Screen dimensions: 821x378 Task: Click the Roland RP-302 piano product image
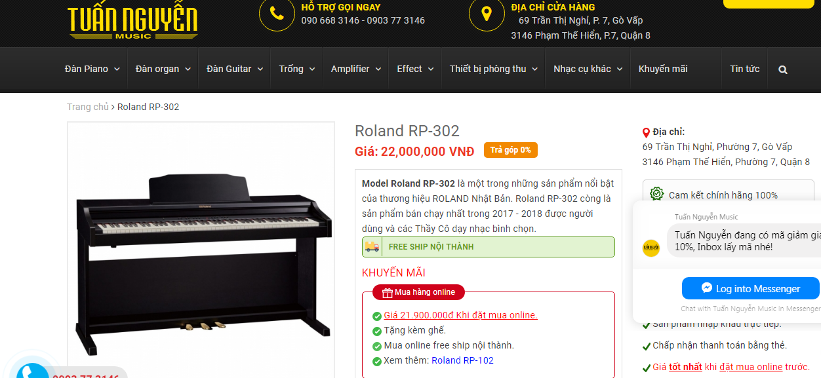[x=203, y=252]
